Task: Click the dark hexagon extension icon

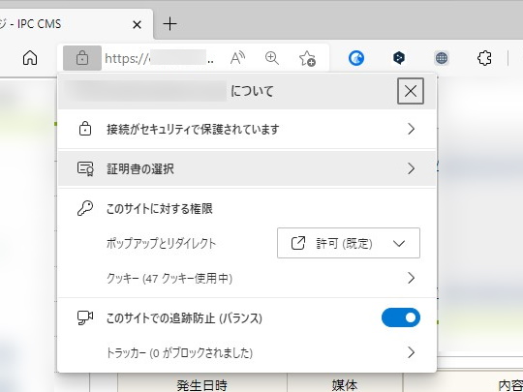Action: [x=399, y=58]
